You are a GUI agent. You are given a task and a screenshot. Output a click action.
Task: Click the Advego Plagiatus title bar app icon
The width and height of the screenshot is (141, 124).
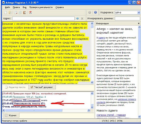click(x=4, y=3)
